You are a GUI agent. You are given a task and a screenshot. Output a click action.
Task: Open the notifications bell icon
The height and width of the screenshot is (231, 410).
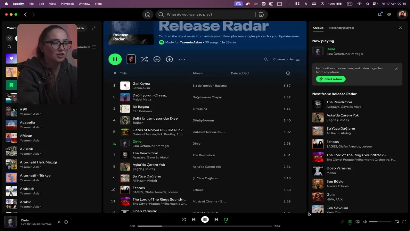(x=380, y=14)
